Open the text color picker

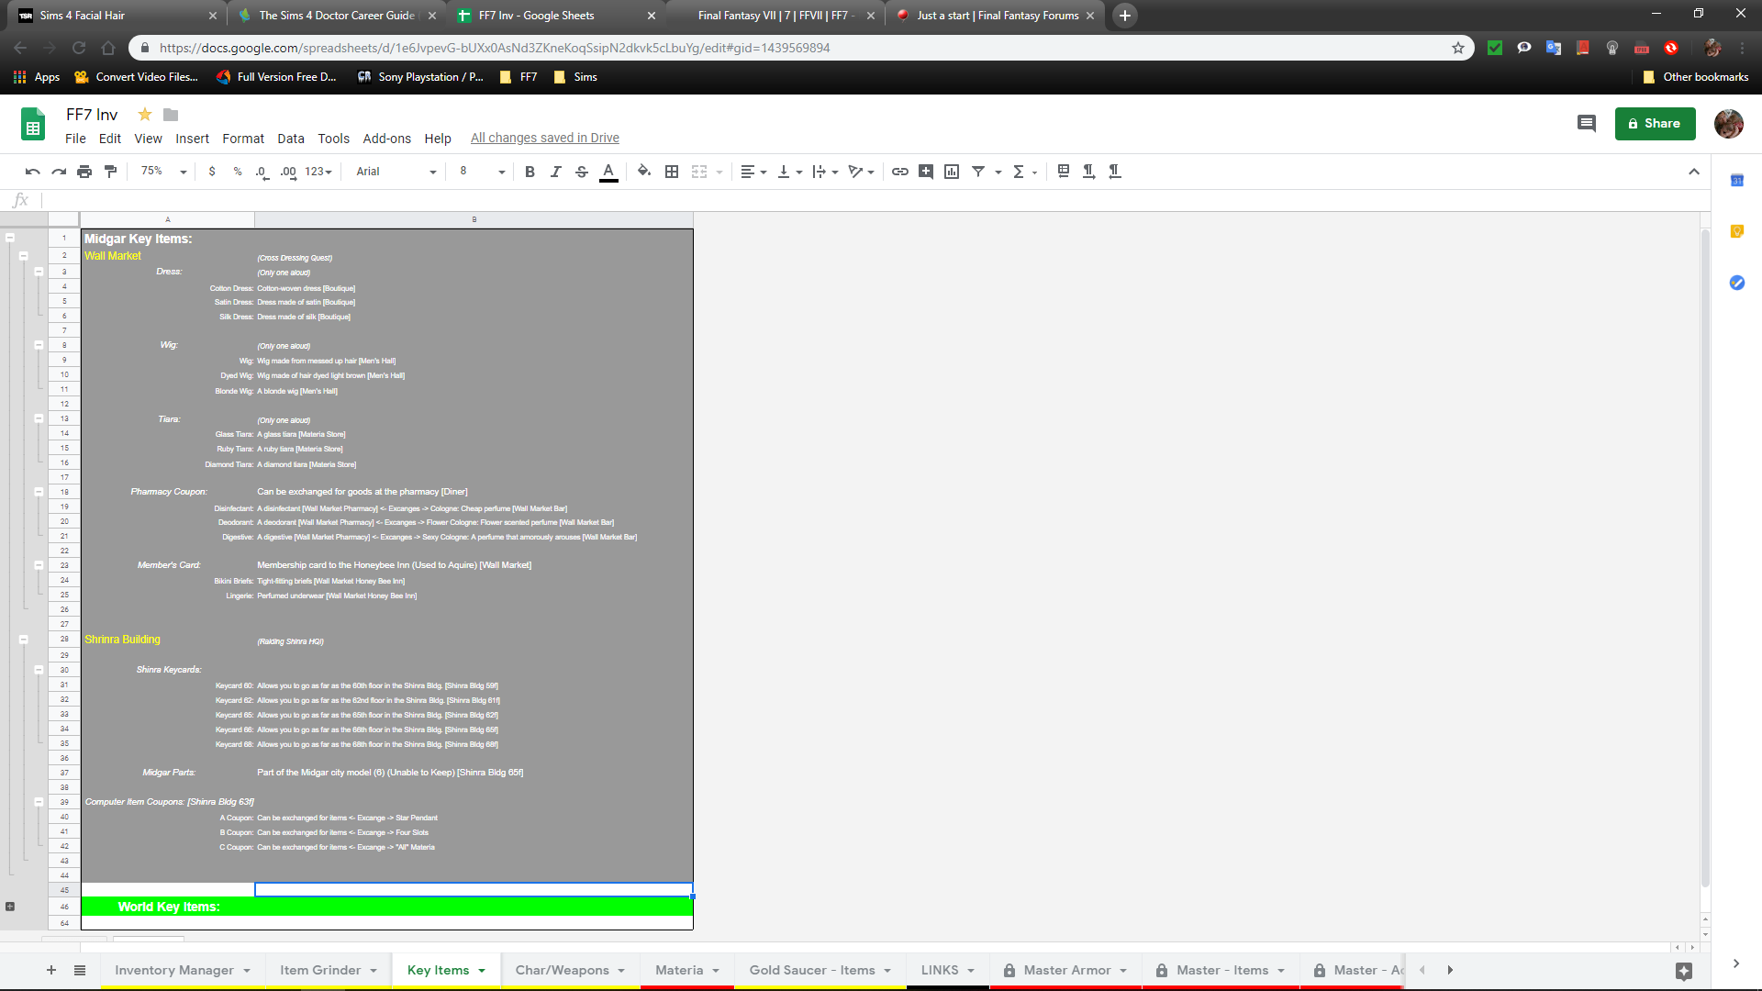tap(608, 172)
